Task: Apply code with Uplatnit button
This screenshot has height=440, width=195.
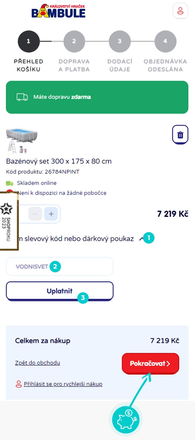Action: pos(60,291)
